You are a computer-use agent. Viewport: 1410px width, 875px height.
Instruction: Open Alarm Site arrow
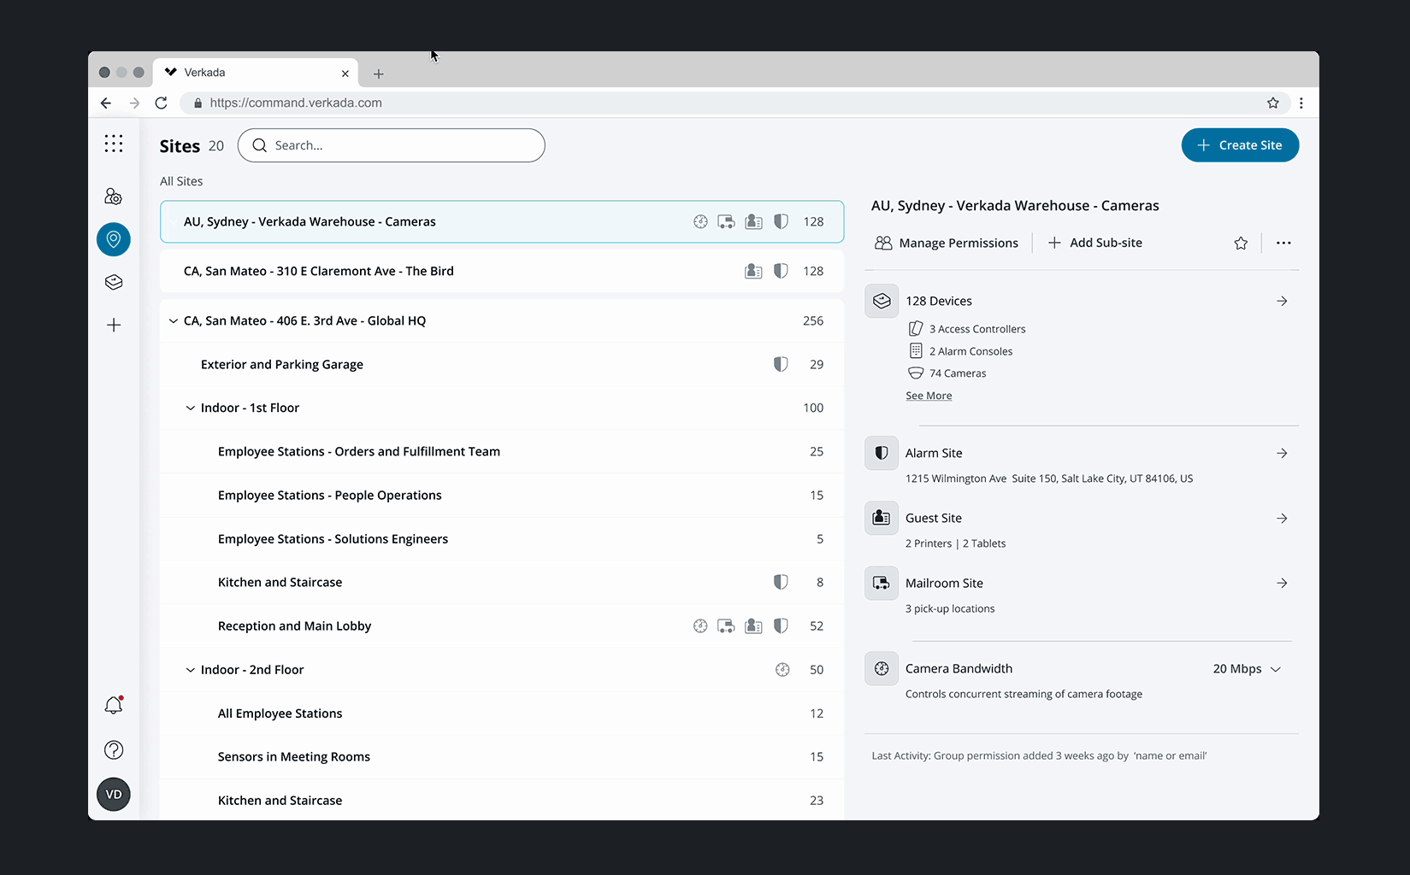tap(1282, 453)
